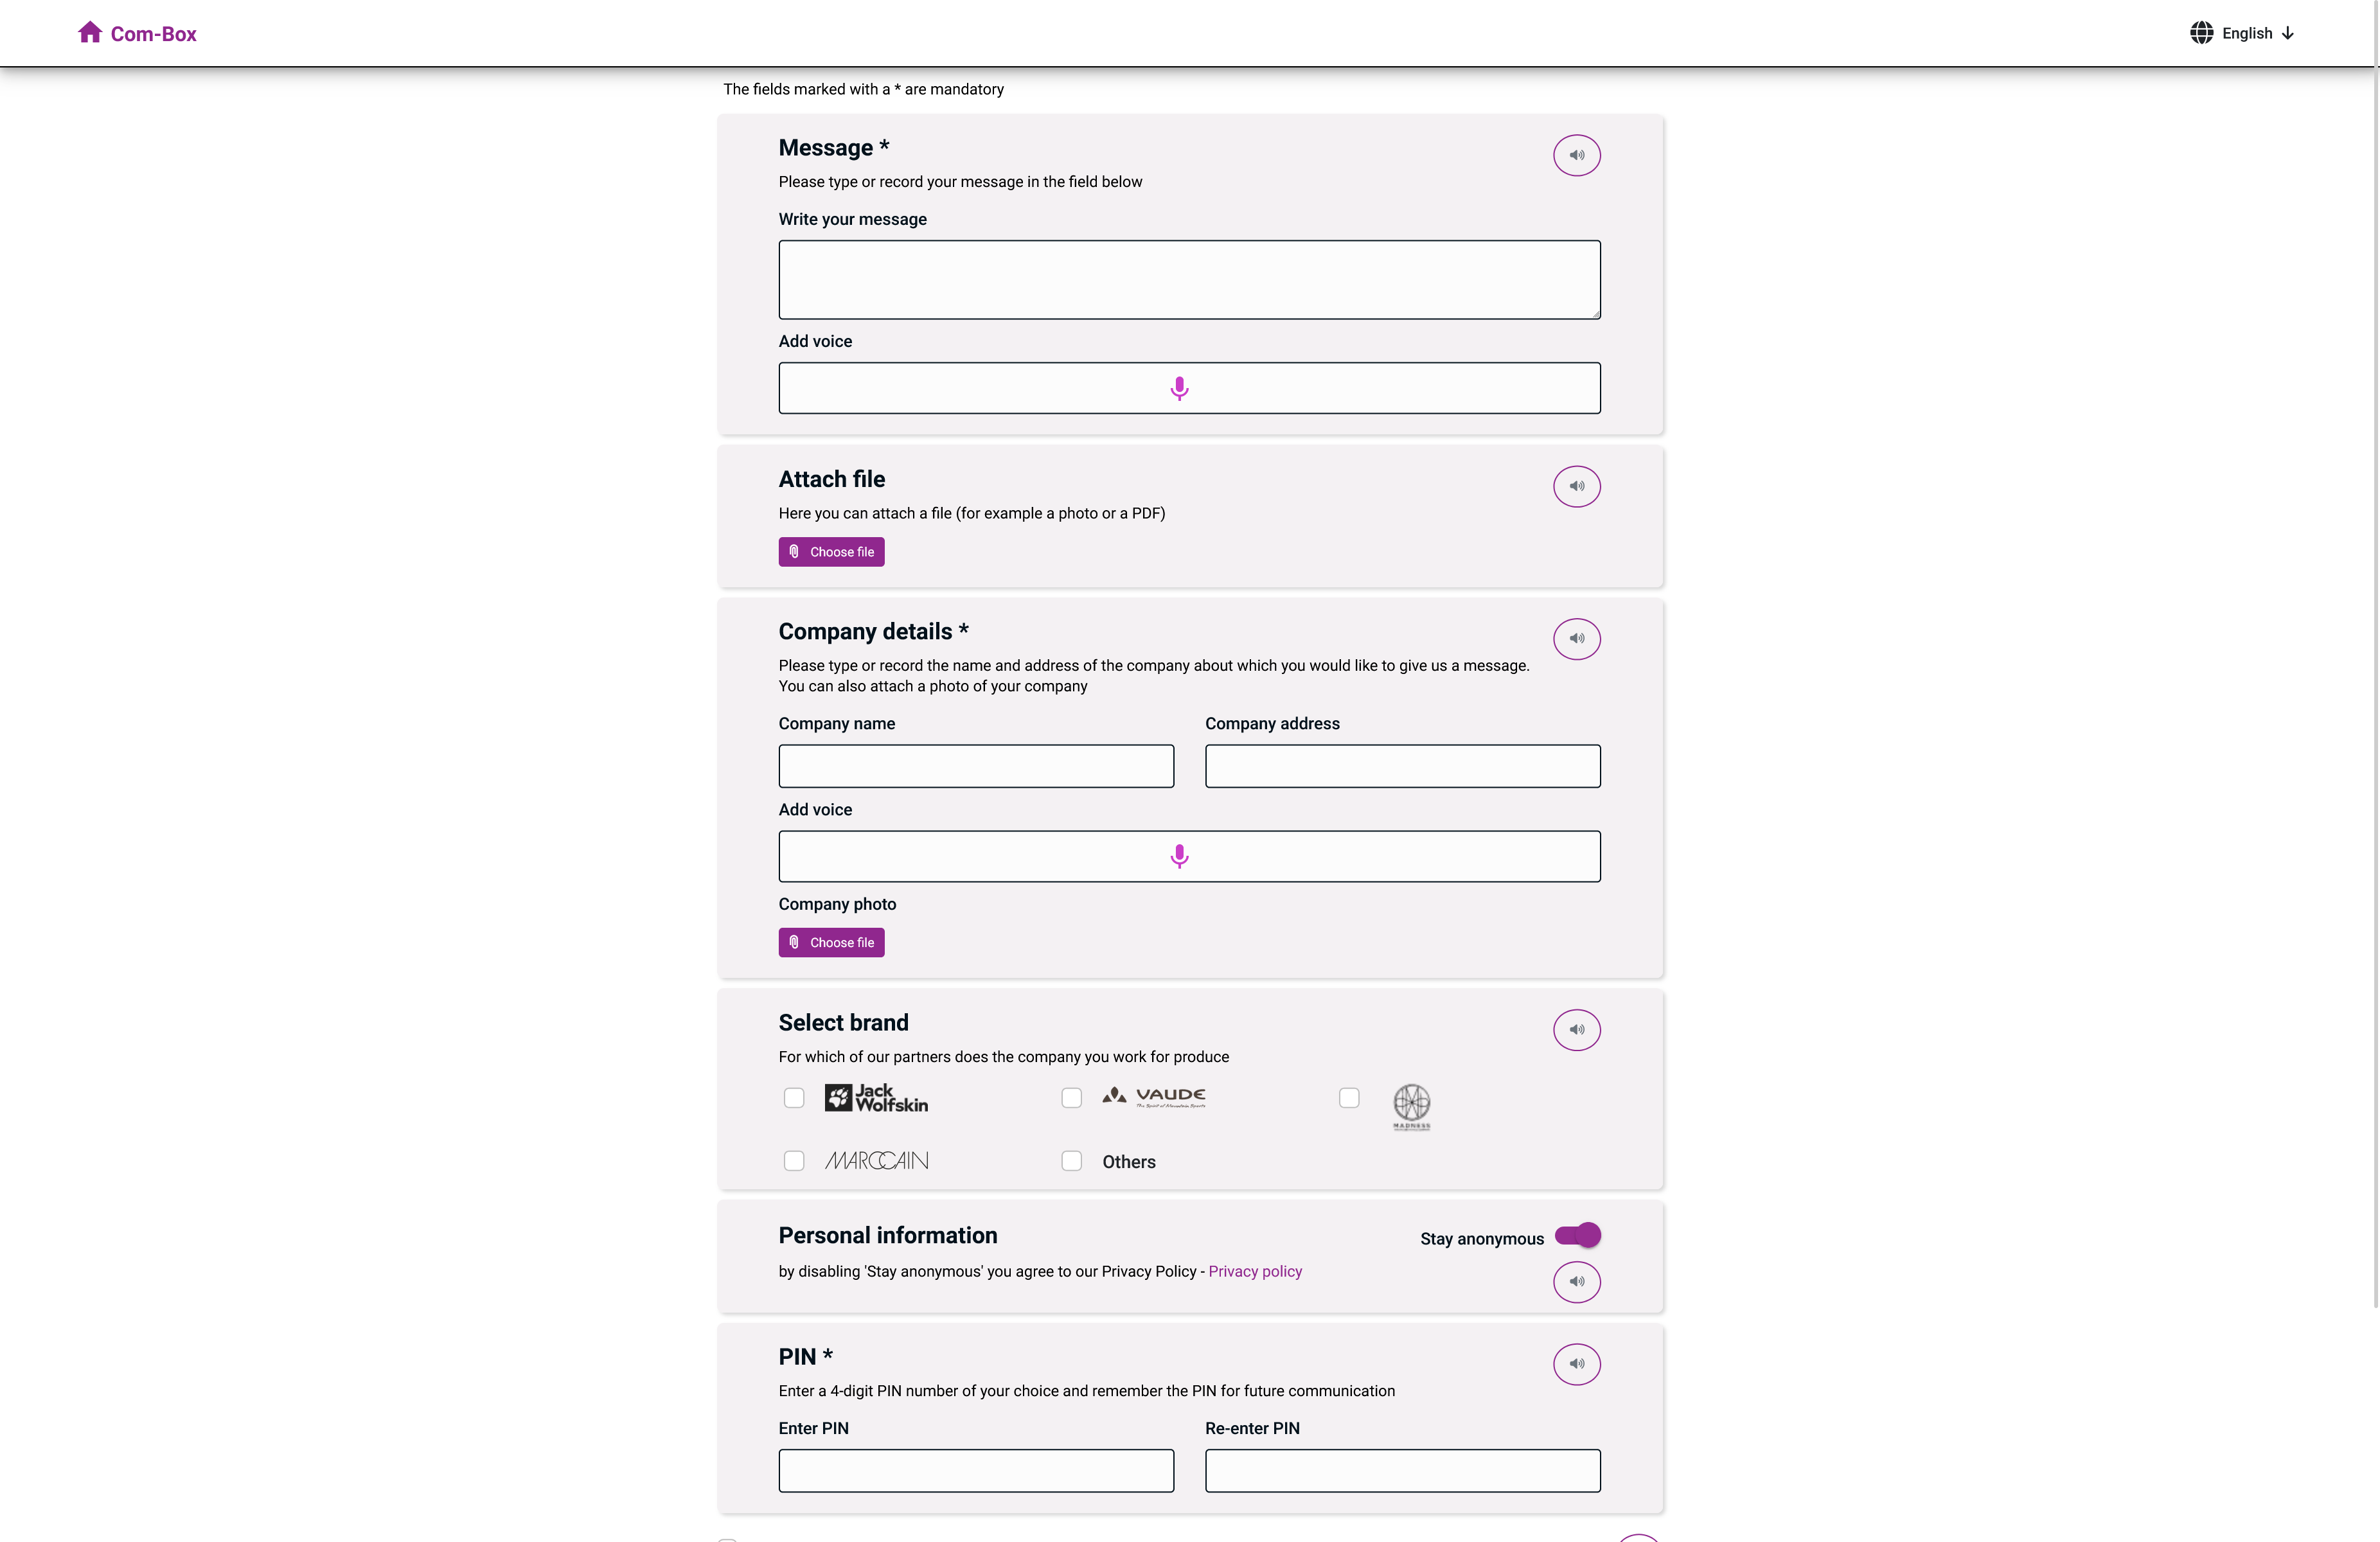Click Choose file to attach a document

831,551
